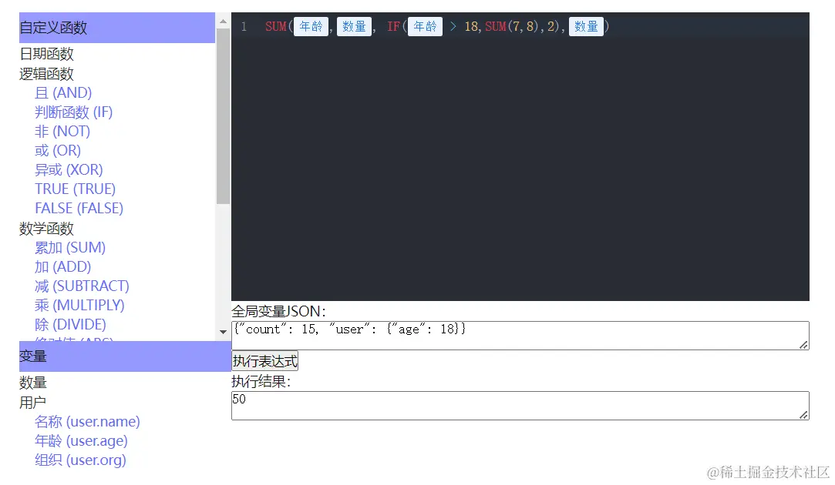Image resolution: width=835 pixels, height=485 pixels.
Task: Click the result textarea resize handle
Action: tap(804, 416)
